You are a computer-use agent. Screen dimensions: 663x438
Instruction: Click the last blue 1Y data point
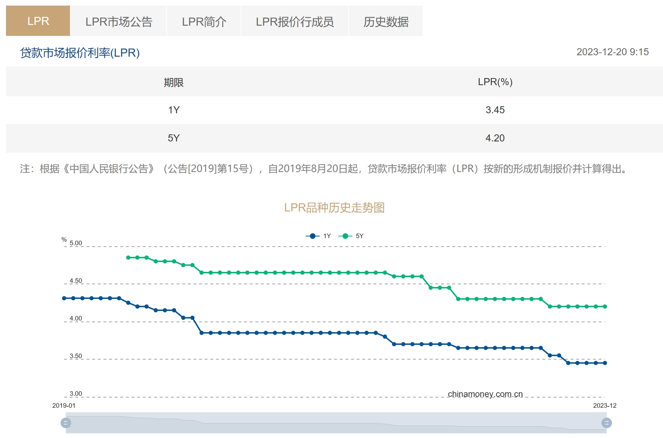pos(605,363)
